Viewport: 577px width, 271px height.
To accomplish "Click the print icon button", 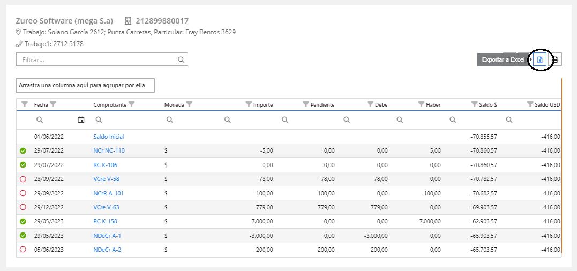I will coord(555,60).
